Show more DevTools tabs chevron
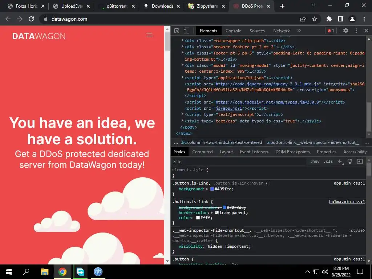372x279 pixels. (x=299, y=31)
